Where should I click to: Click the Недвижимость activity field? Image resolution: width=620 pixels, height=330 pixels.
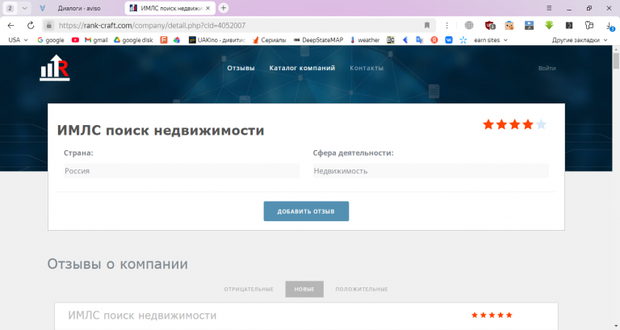click(x=430, y=171)
